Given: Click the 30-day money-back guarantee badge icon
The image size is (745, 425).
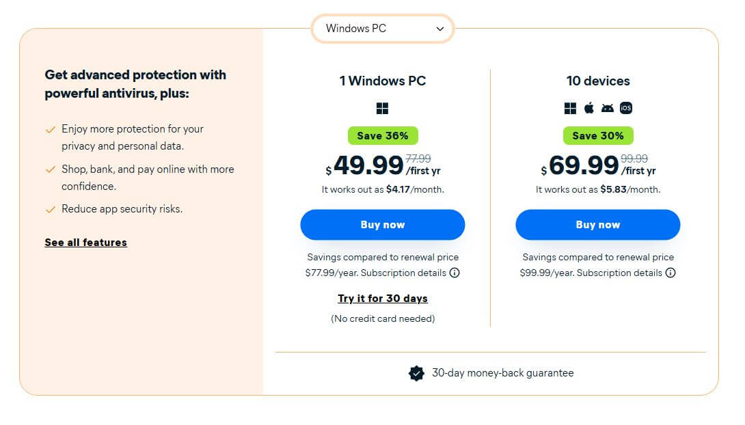Looking at the screenshot, I should click(x=416, y=373).
